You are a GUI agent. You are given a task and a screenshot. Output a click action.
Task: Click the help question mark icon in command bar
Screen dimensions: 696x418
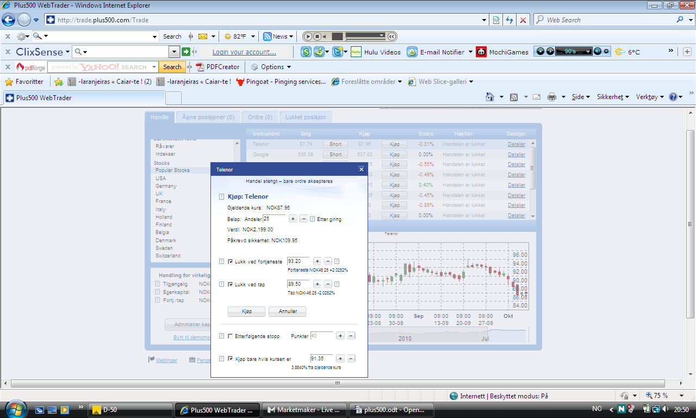(x=673, y=97)
